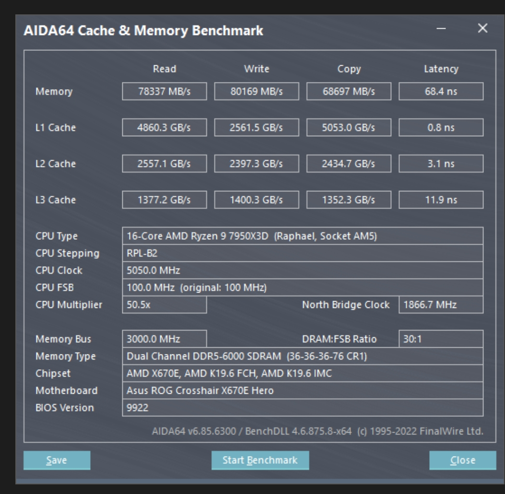Click the CPU Multiplier label

69,305
